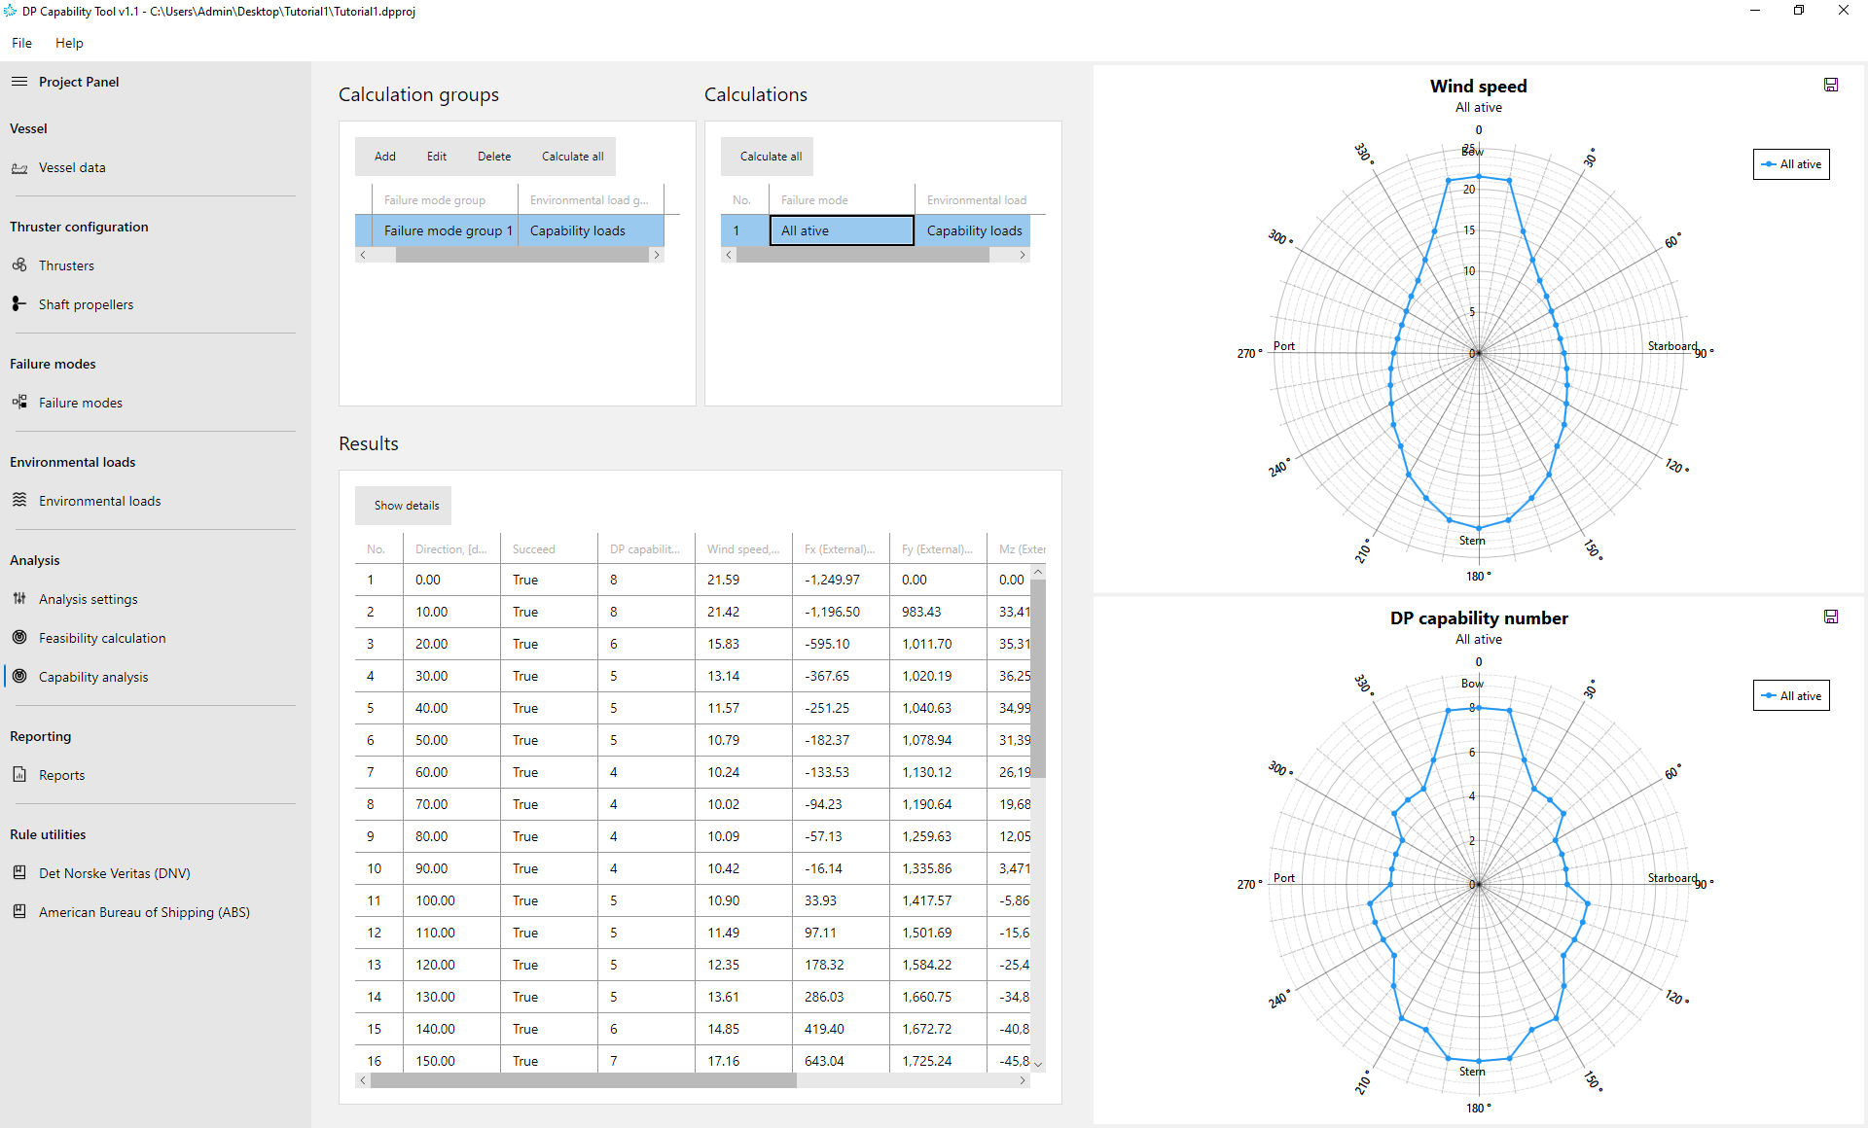1868x1128 pixels.
Task: Sort by Succeed column header
Action: click(x=549, y=549)
